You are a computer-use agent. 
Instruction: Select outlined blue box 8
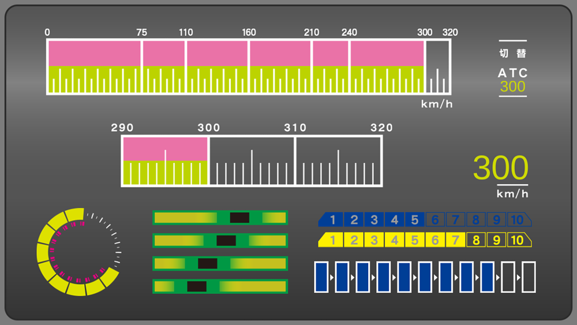475,220
